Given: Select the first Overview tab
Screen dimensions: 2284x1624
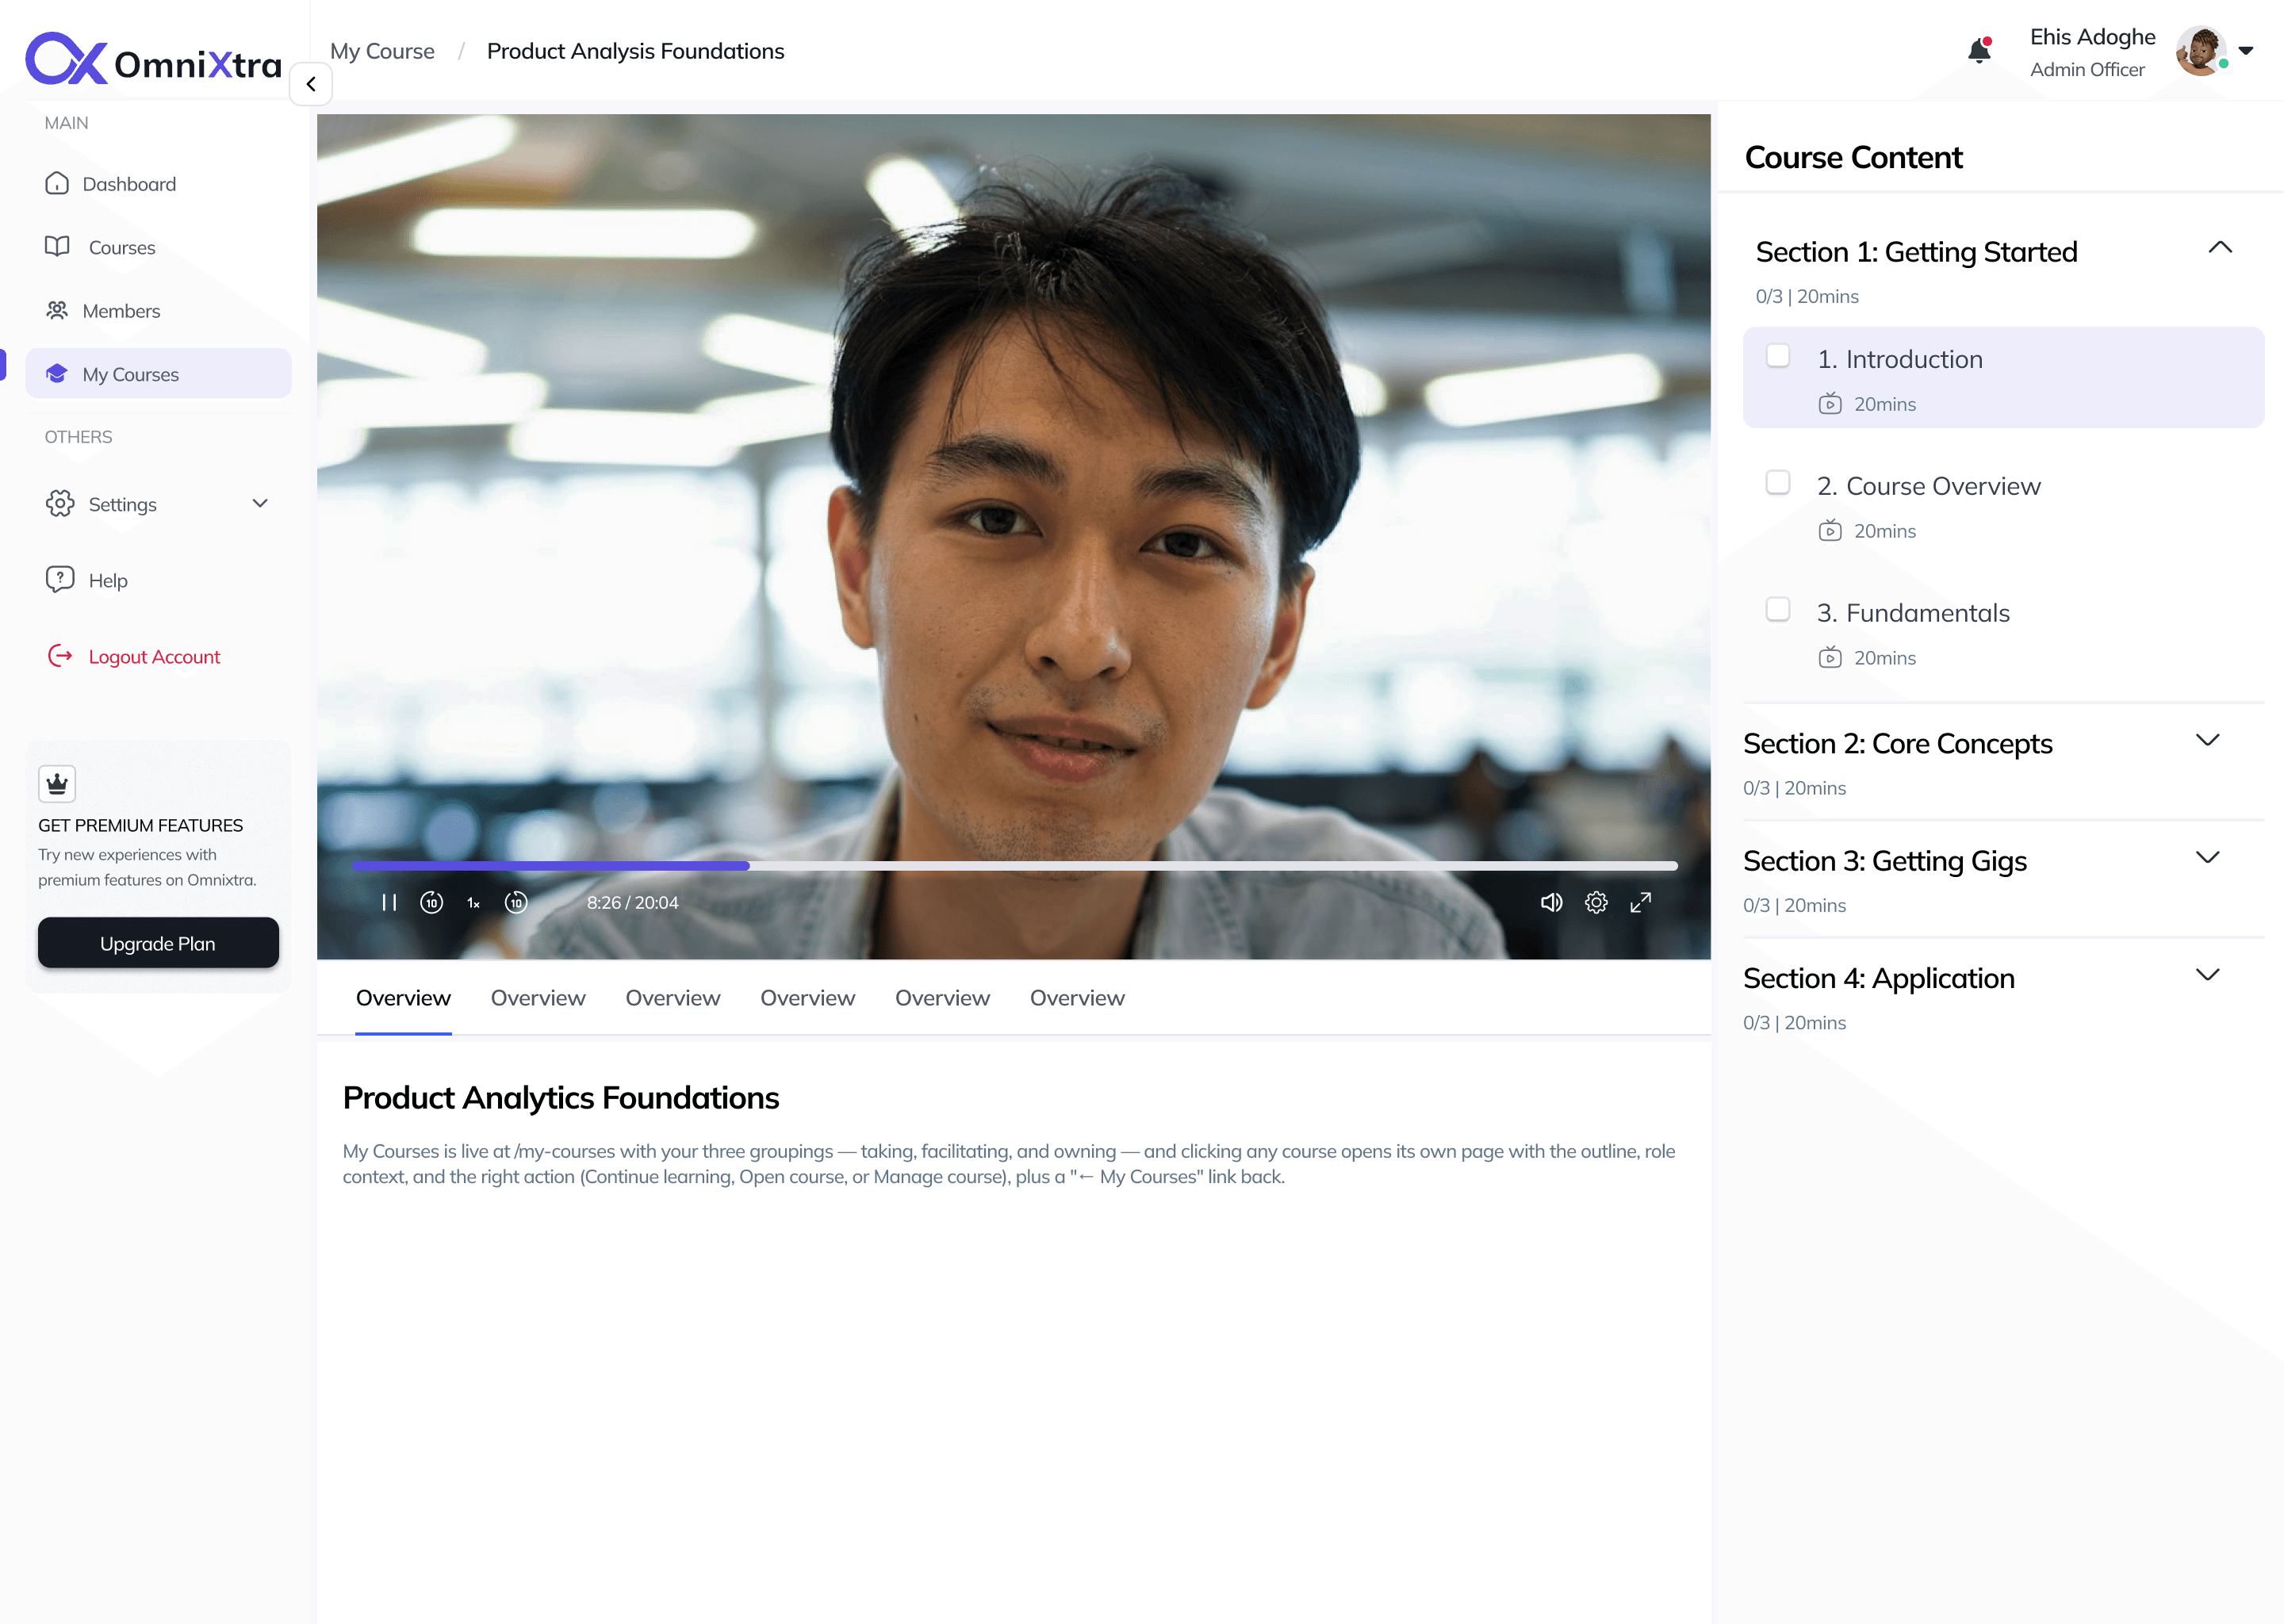Looking at the screenshot, I should click(403, 998).
